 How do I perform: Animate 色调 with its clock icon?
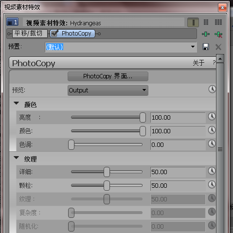click(212, 143)
